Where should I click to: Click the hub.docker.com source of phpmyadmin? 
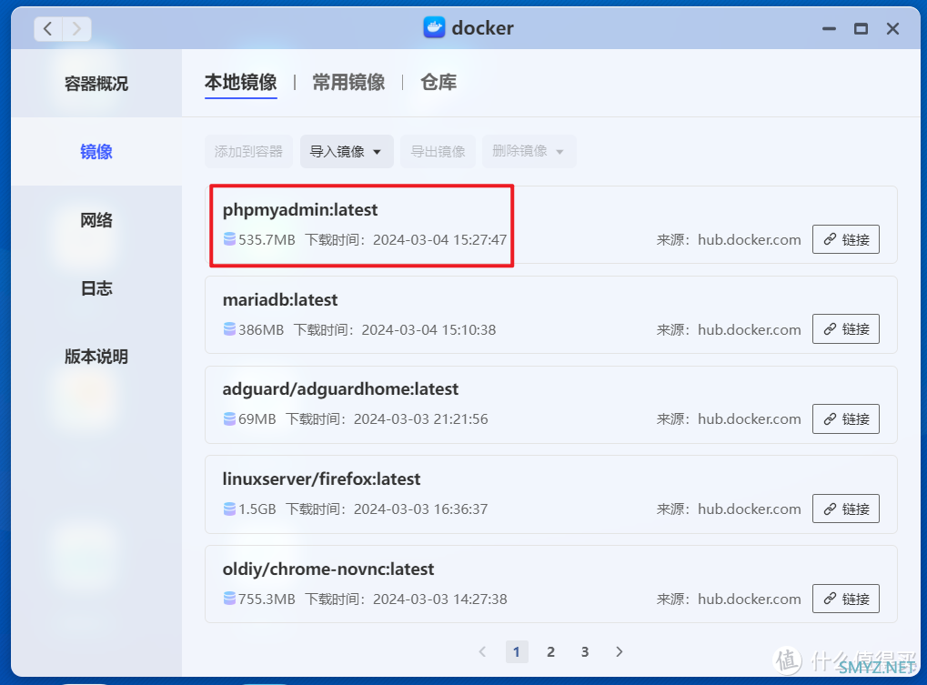pos(749,239)
